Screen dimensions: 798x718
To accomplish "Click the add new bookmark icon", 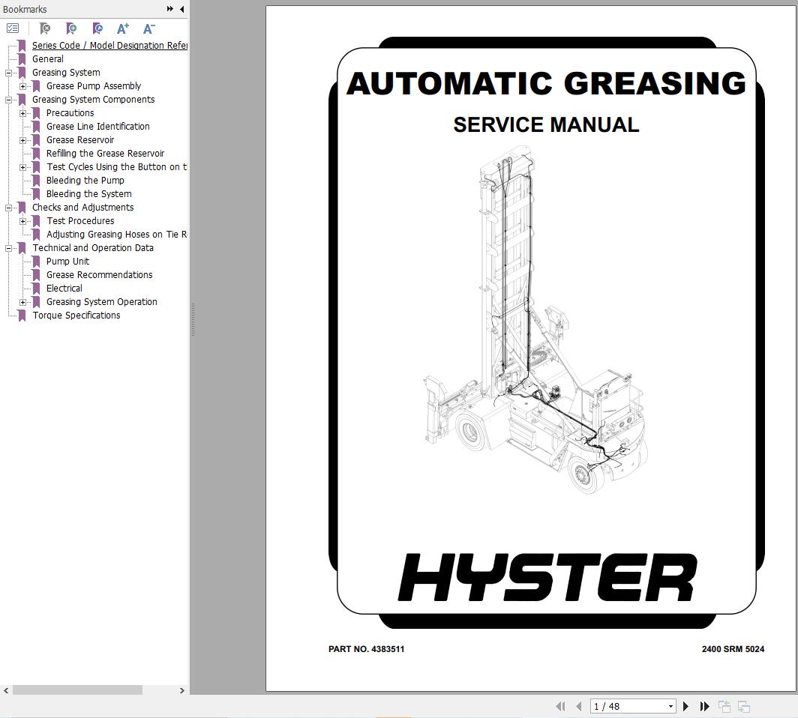I will [71, 28].
